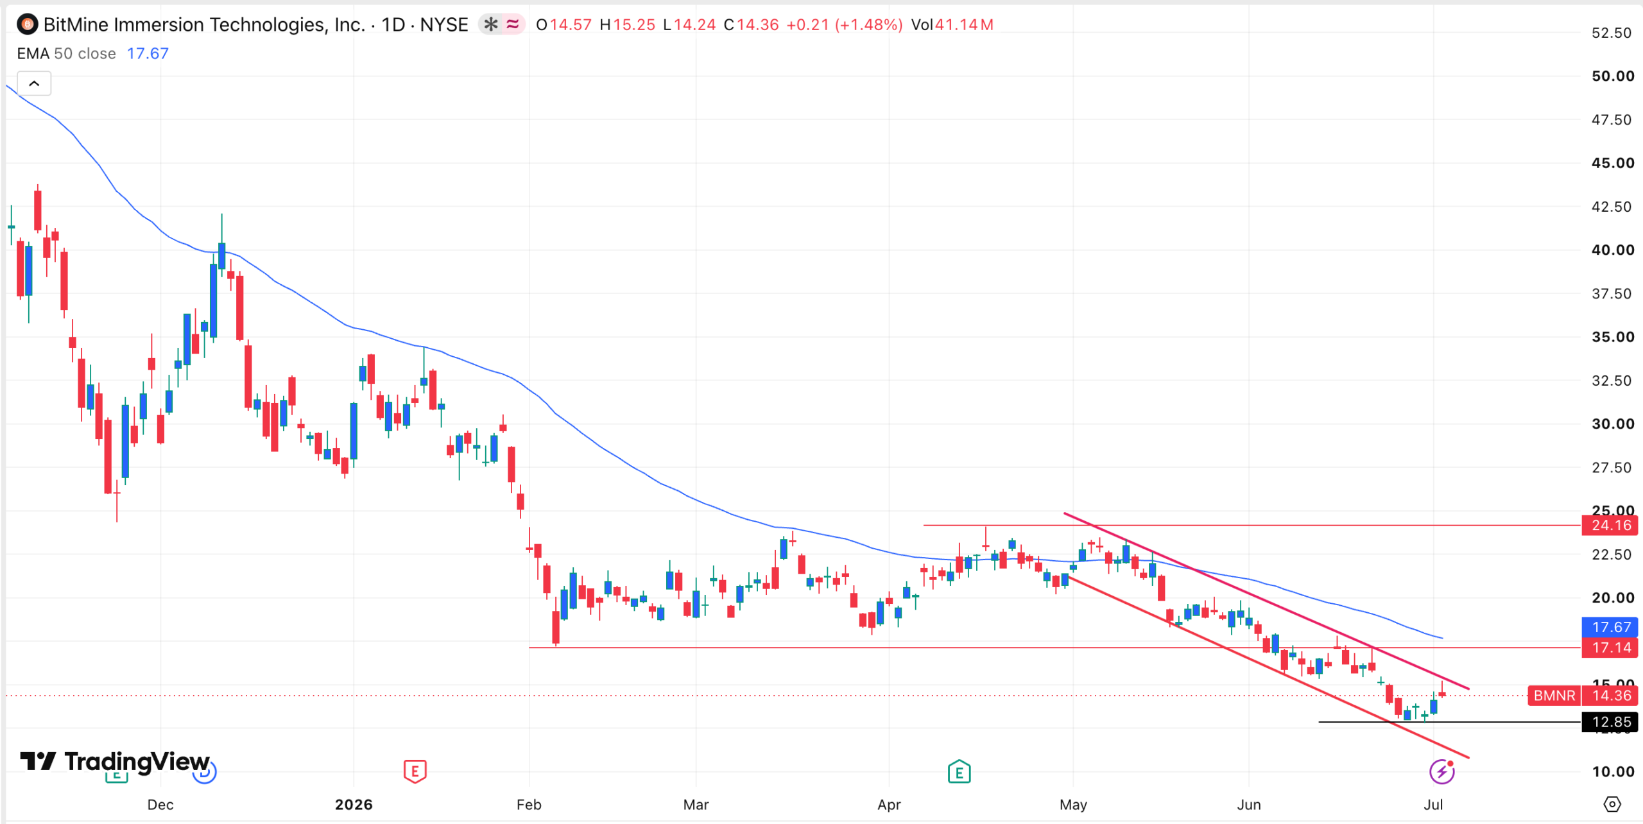Viewport: 1643px width, 824px height.
Task: Click the asterisk data status icon
Action: tap(491, 25)
